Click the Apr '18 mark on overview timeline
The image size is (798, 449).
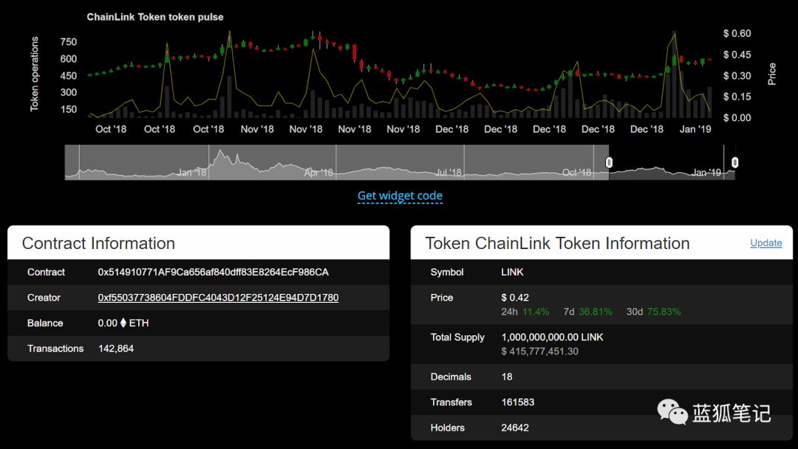(x=318, y=172)
